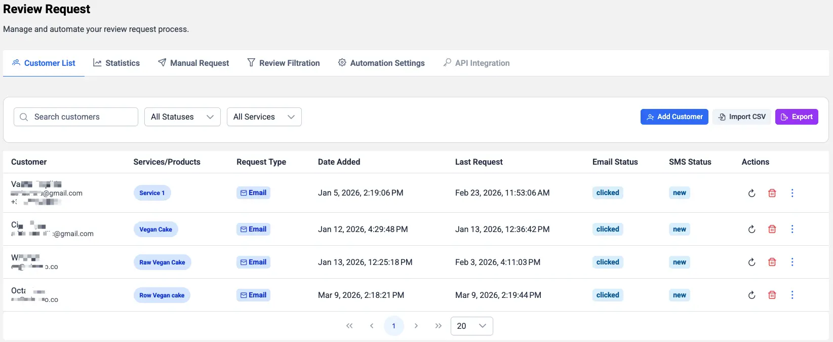Click the search magnifier icon
Screen dimensions: 833x342
(24, 117)
